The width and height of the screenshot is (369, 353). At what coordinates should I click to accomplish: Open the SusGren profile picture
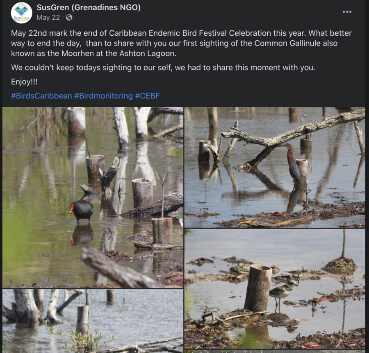click(x=21, y=13)
